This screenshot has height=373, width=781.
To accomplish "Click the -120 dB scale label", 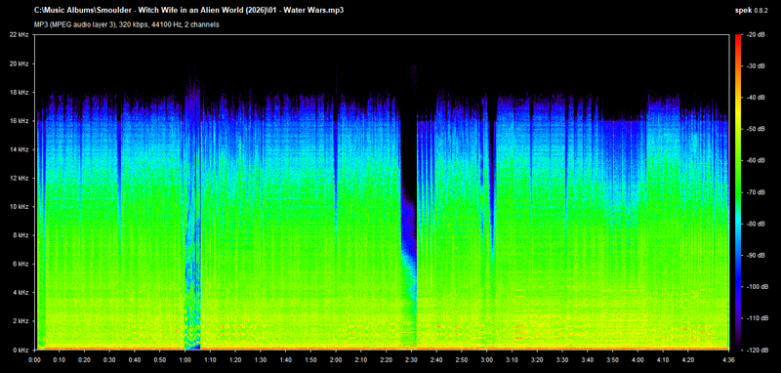I will click(752, 351).
